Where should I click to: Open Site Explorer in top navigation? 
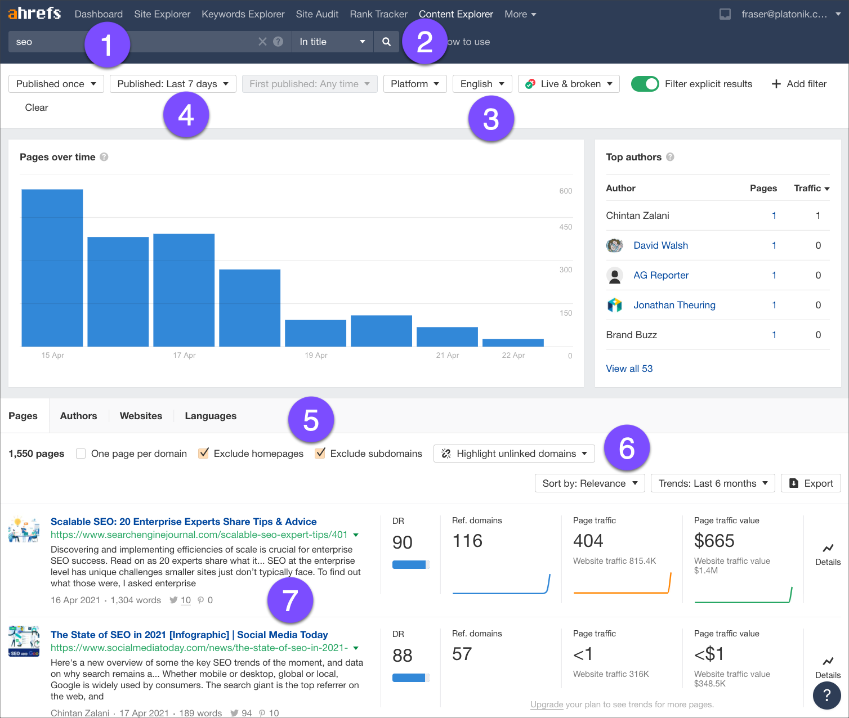(162, 14)
